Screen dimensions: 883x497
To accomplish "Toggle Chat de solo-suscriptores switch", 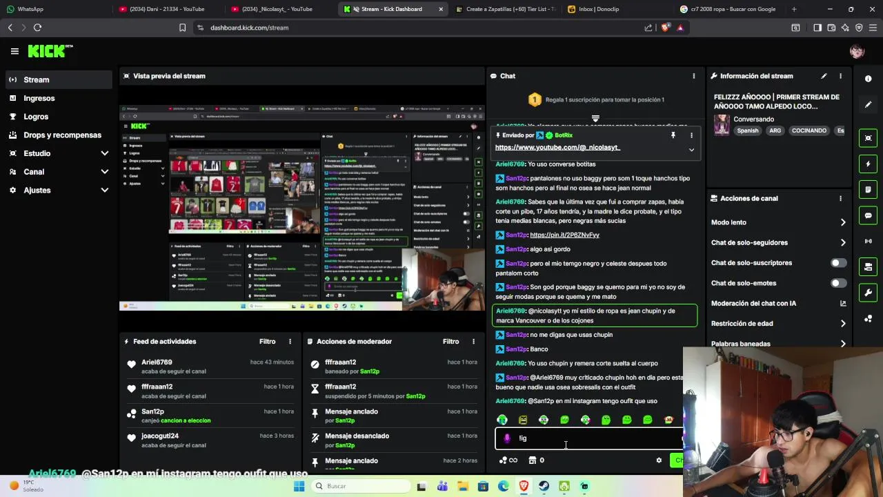I will click(838, 263).
